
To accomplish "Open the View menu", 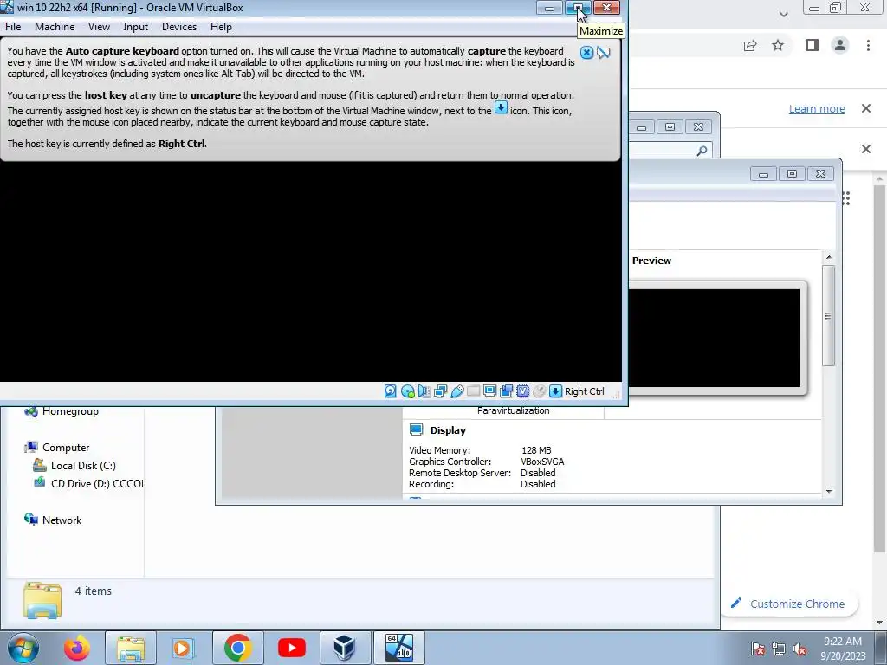I will (x=99, y=27).
